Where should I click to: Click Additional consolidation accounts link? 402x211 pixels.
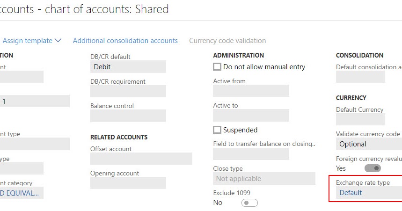[x=125, y=41]
